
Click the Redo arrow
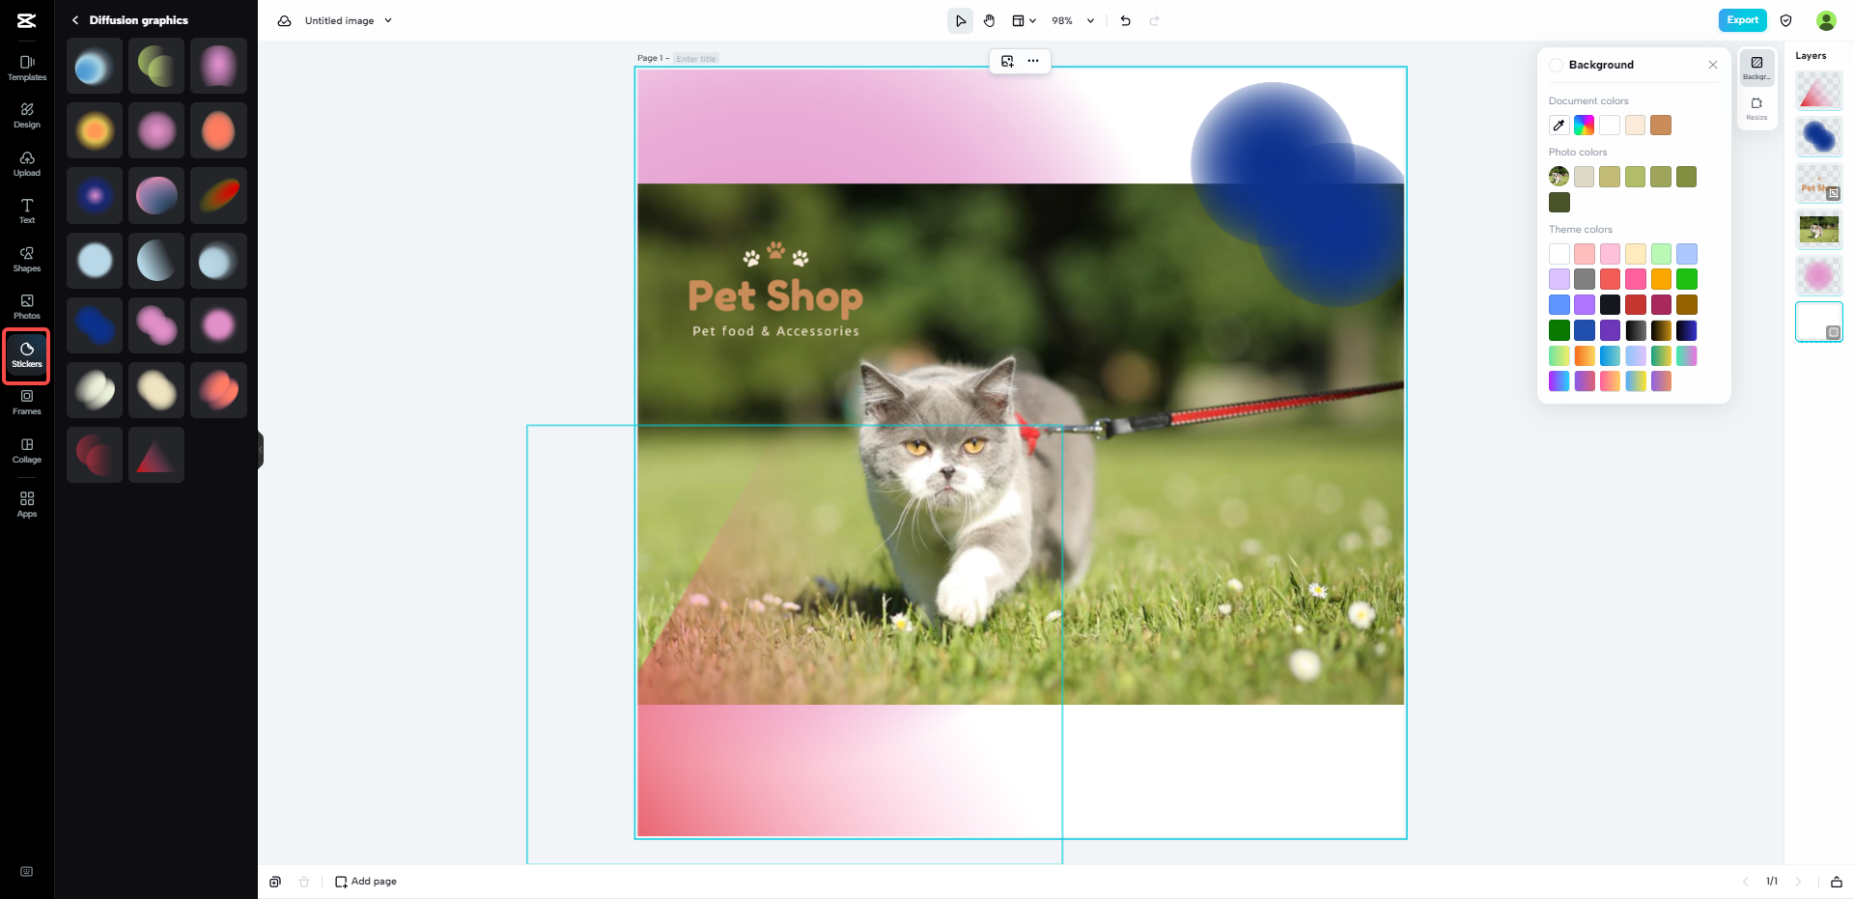pos(1155,20)
